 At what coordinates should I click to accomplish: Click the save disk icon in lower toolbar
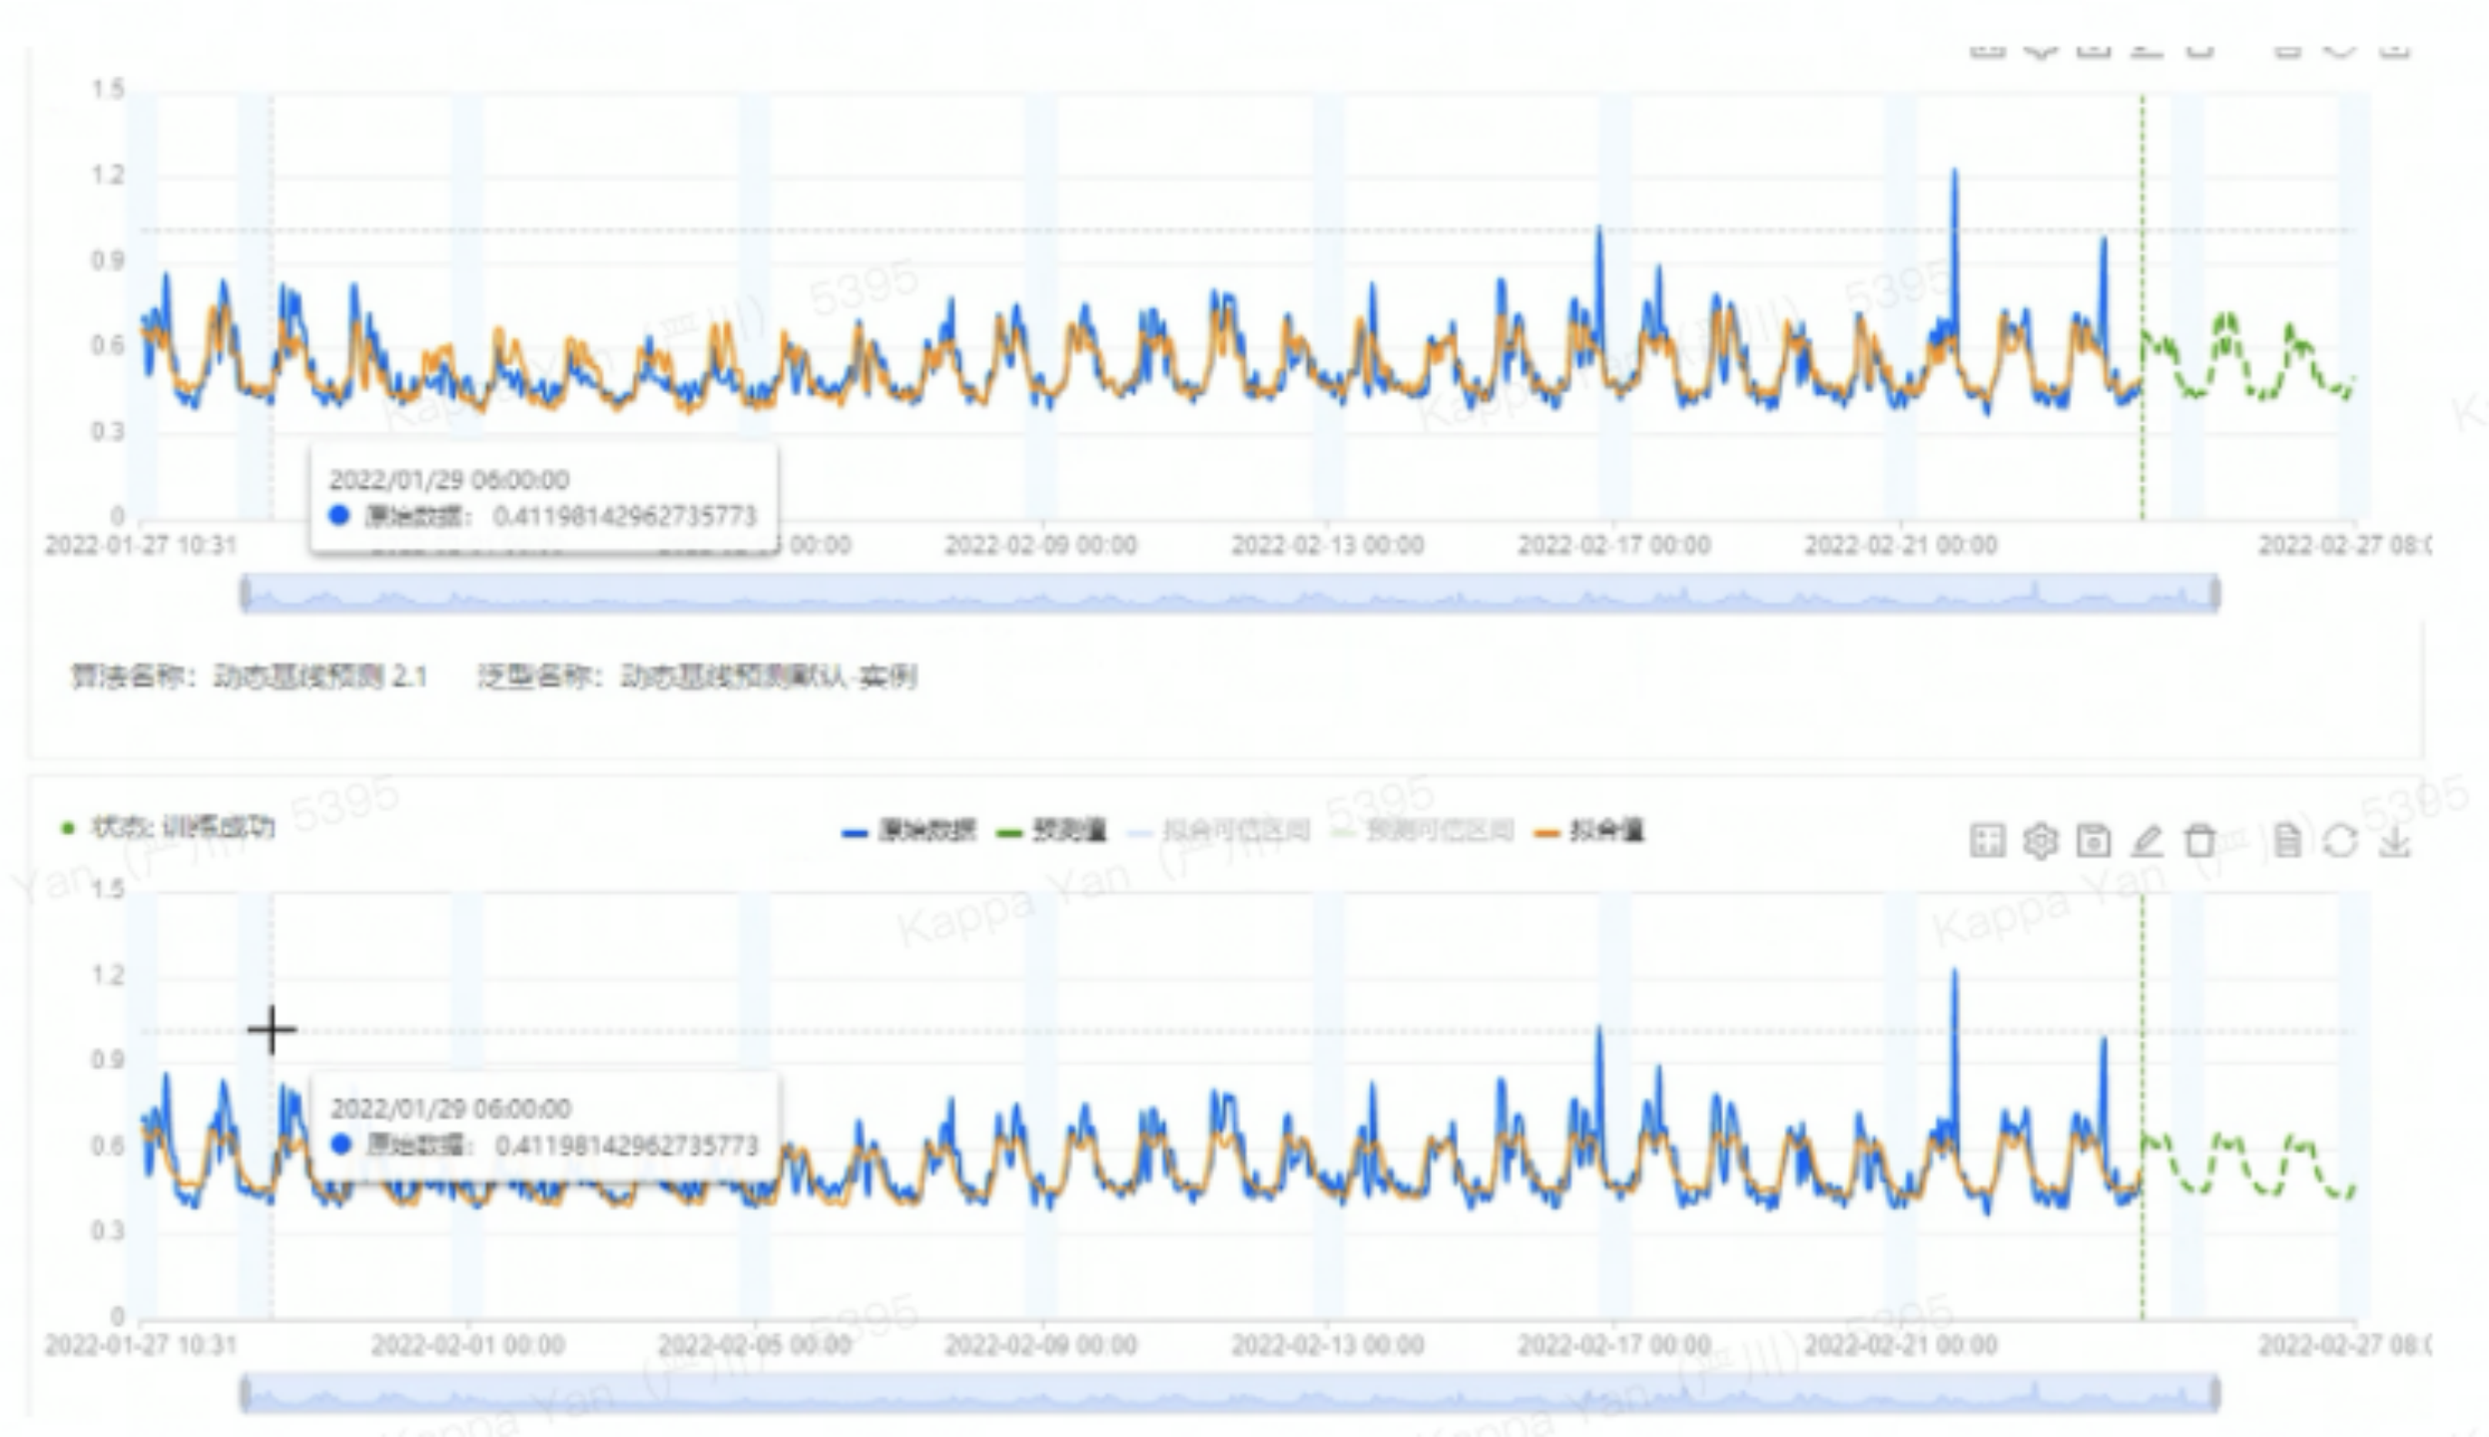click(2094, 840)
